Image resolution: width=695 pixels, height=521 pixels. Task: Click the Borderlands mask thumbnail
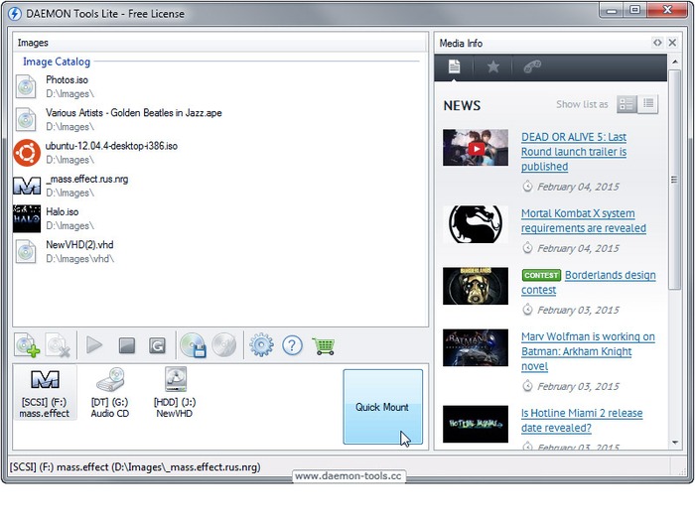(x=476, y=286)
